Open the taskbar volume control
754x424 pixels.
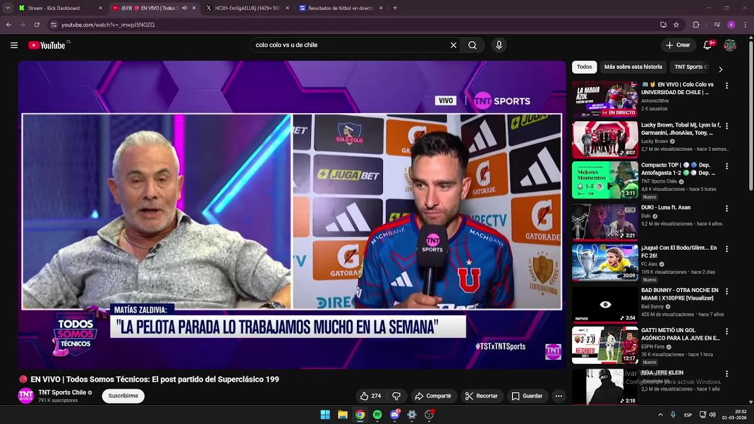coord(712,415)
